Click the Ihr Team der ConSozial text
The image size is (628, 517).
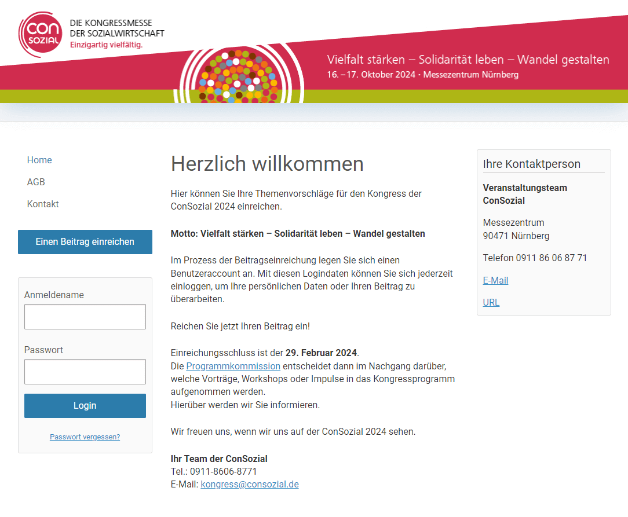pyautogui.click(x=219, y=459)
